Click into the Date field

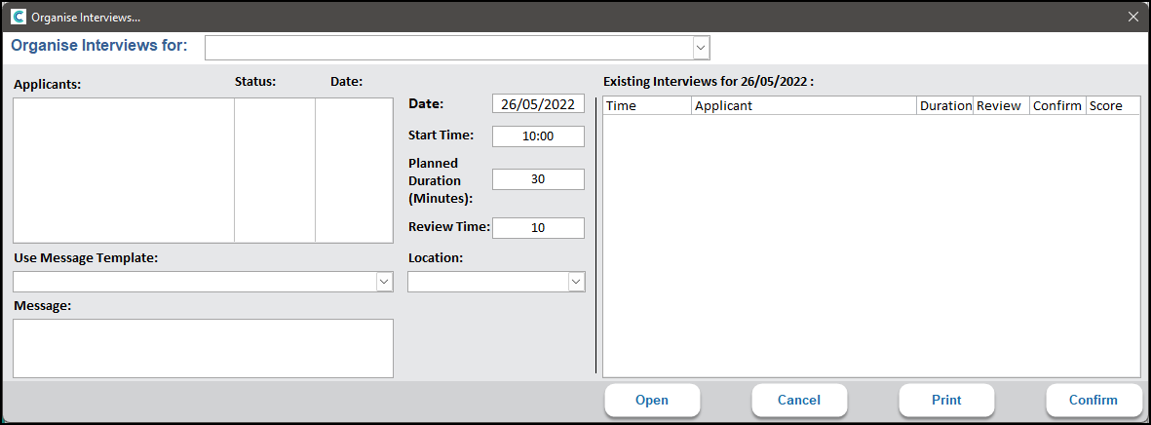coord(538,104)
